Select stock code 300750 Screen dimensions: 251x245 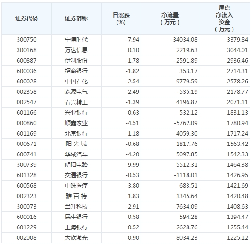27,39
